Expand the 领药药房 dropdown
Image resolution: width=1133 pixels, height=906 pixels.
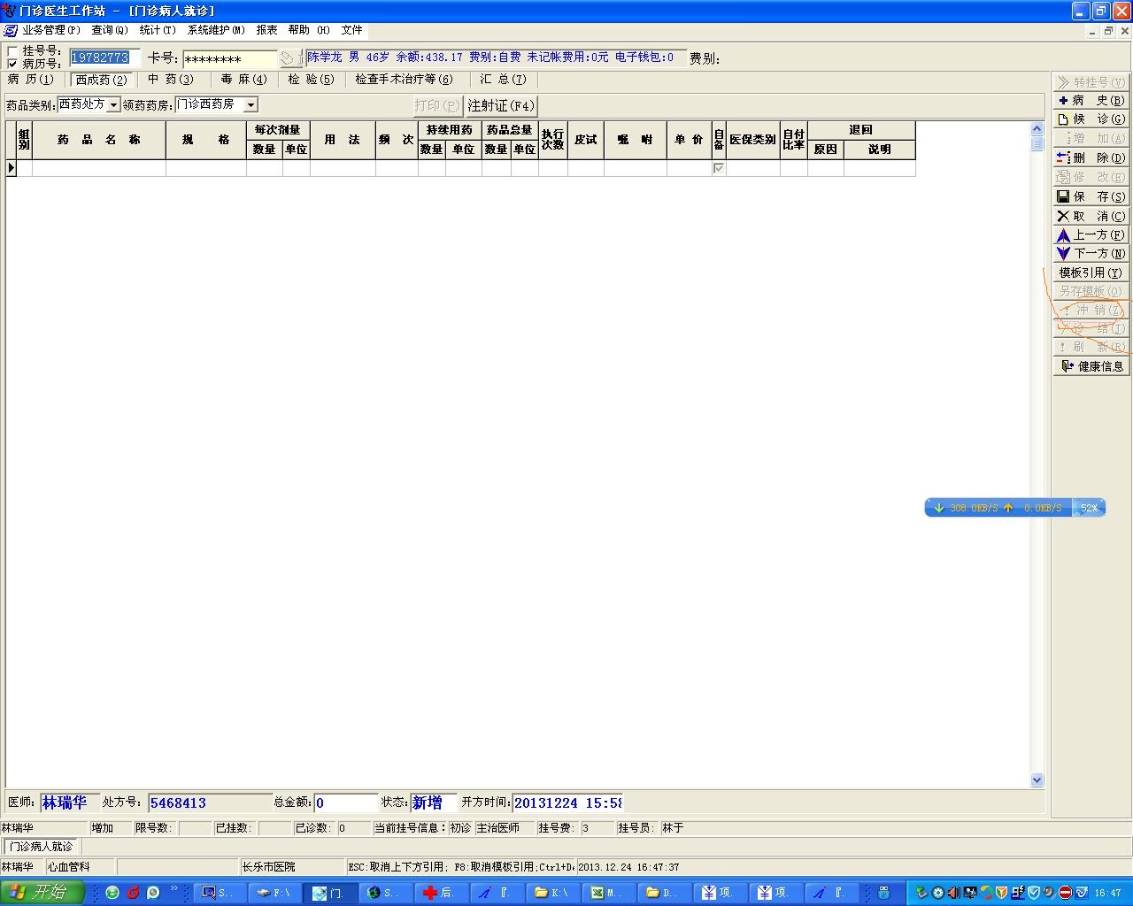tap(250, 105)
